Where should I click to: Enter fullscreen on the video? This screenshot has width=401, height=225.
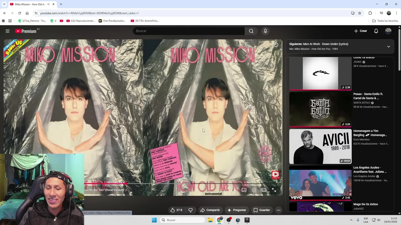(x=274, y=190)
